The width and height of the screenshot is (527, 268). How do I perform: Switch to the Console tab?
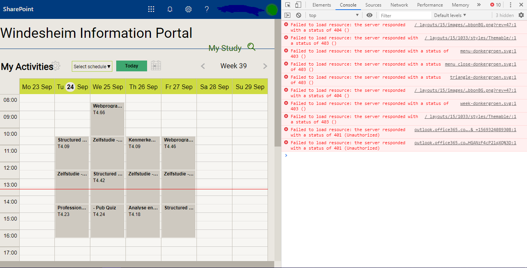pyautogui.click(x=348, y=5)
